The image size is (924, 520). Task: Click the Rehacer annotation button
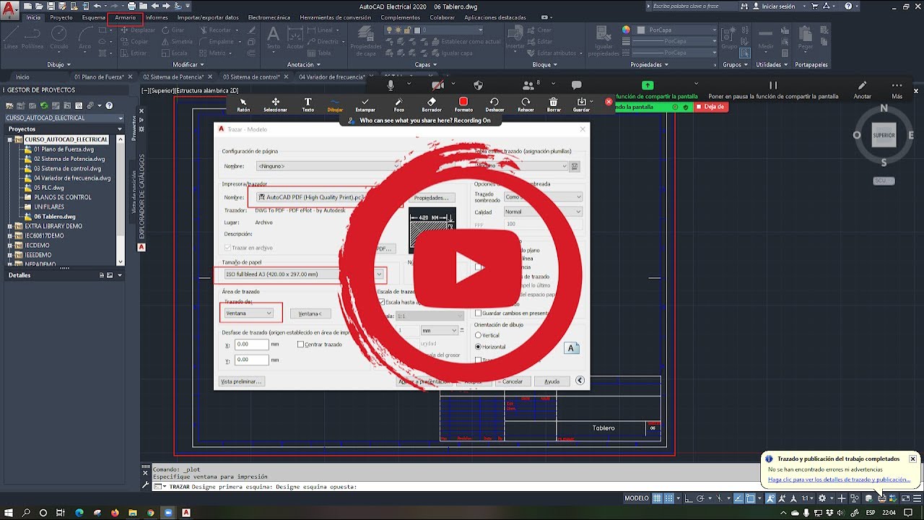click(526, 105)
